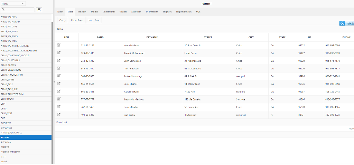This screenshot has height=165, width=354.
Task: Focus the table search input field
Action: point(18,10)
